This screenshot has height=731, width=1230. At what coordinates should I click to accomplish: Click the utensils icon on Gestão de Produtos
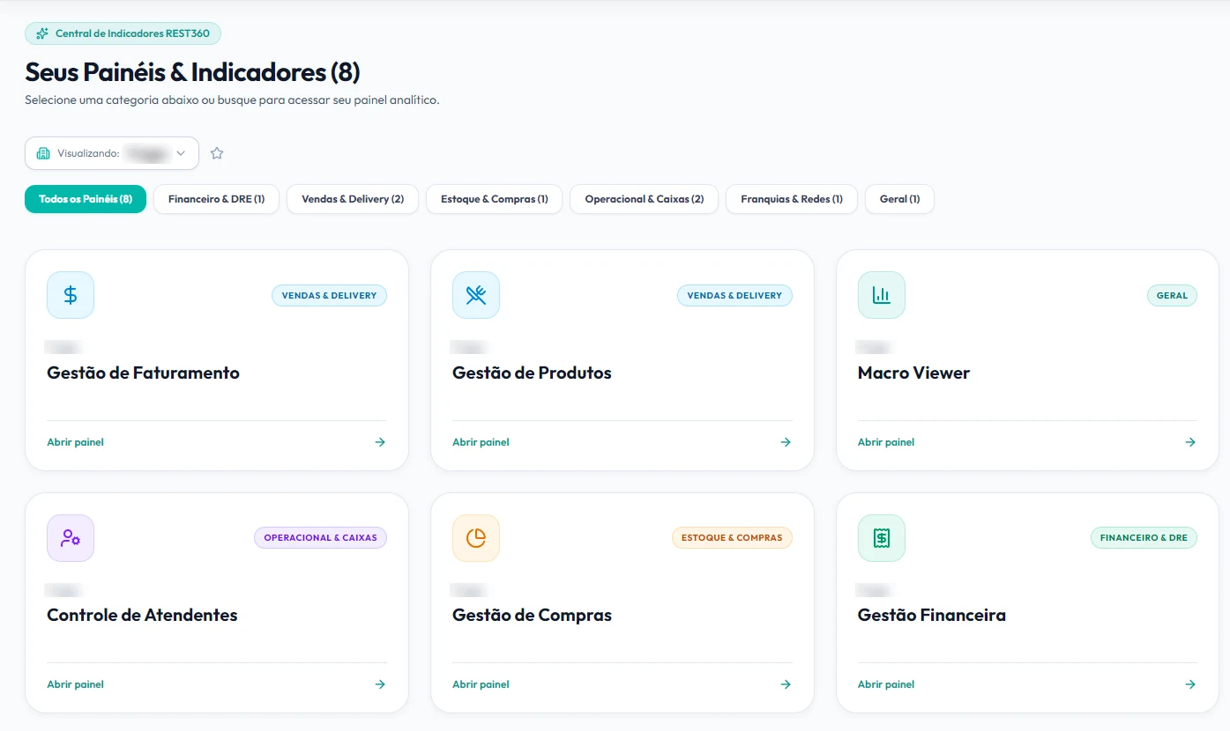476,295
